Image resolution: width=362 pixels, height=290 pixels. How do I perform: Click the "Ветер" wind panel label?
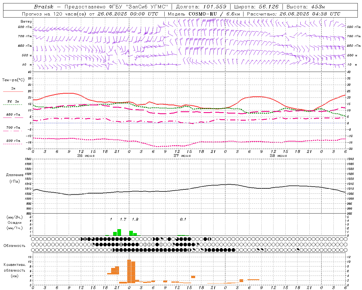[26, 22]
